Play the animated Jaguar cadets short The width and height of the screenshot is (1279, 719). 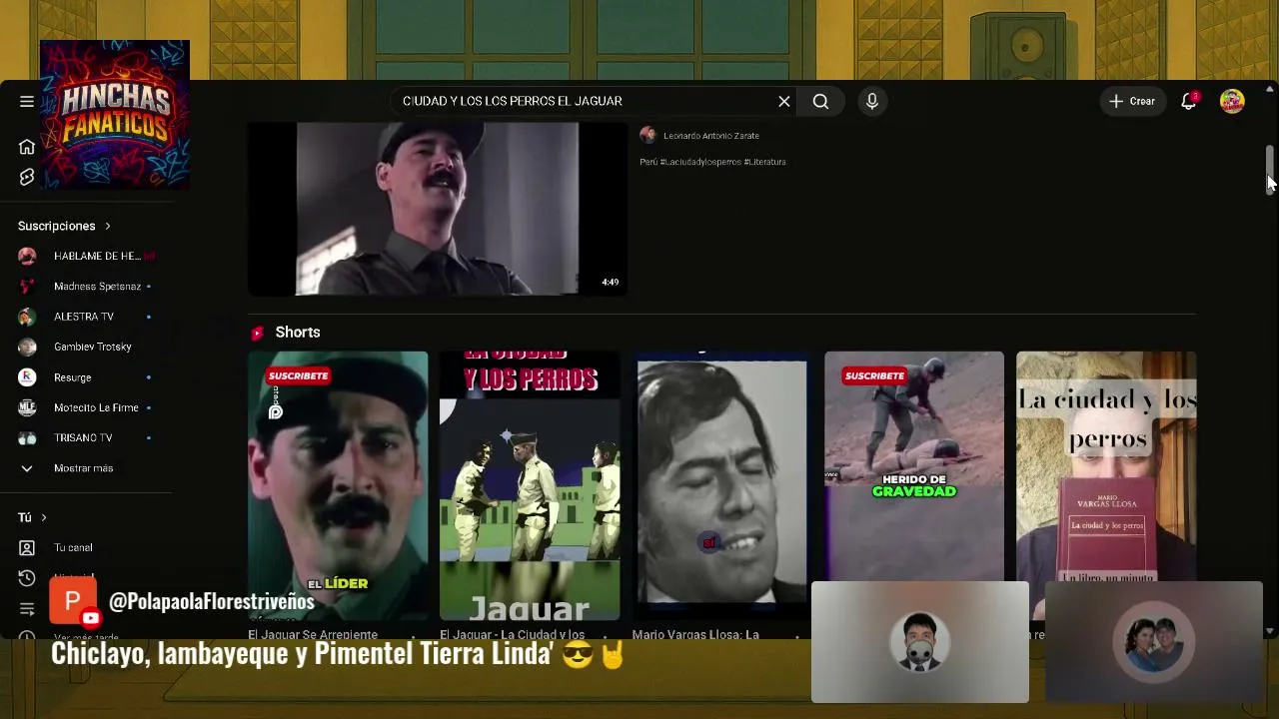(x=530, y=485)
